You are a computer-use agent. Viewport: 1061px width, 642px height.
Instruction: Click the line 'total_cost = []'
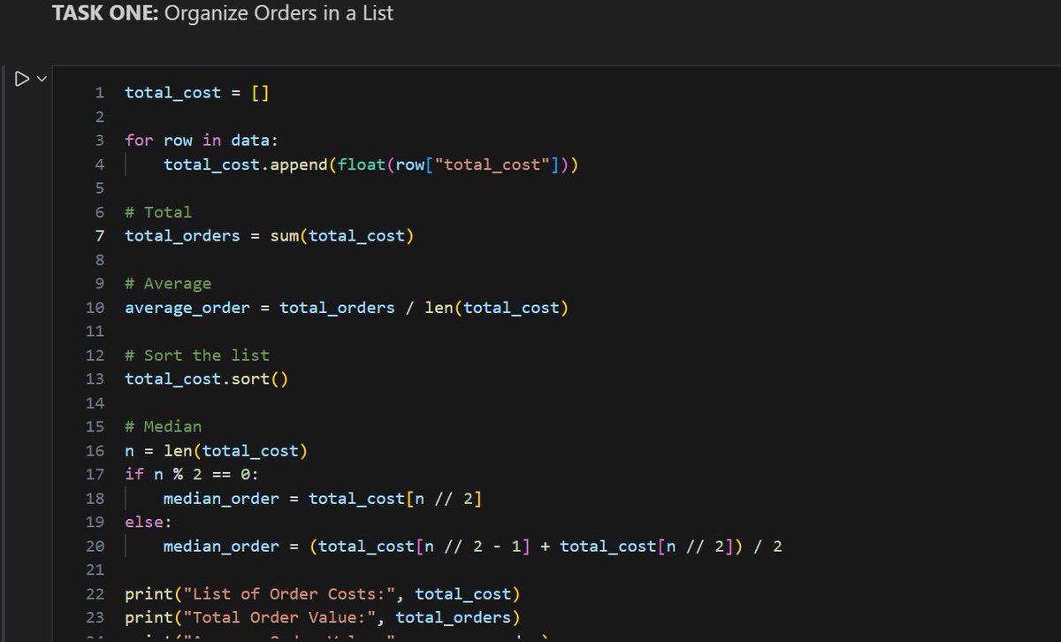click(x=197, y=93)
